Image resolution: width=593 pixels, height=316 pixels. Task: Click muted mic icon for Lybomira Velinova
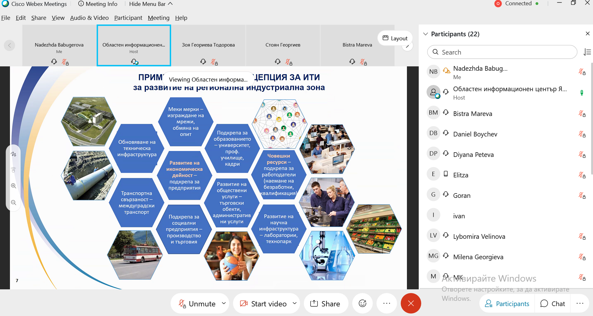[582, 236]
